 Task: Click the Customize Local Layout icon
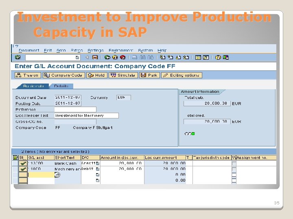click(226, 57)
